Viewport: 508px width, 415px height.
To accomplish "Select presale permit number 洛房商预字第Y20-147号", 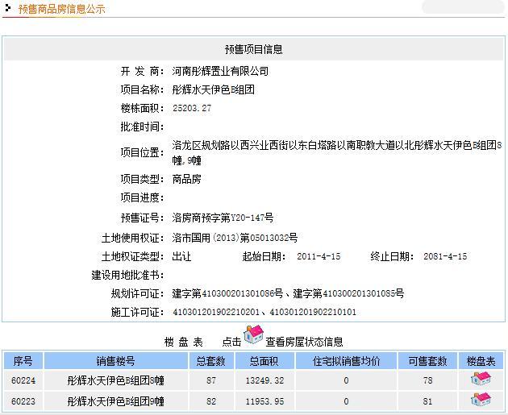I will coord(223,218).
